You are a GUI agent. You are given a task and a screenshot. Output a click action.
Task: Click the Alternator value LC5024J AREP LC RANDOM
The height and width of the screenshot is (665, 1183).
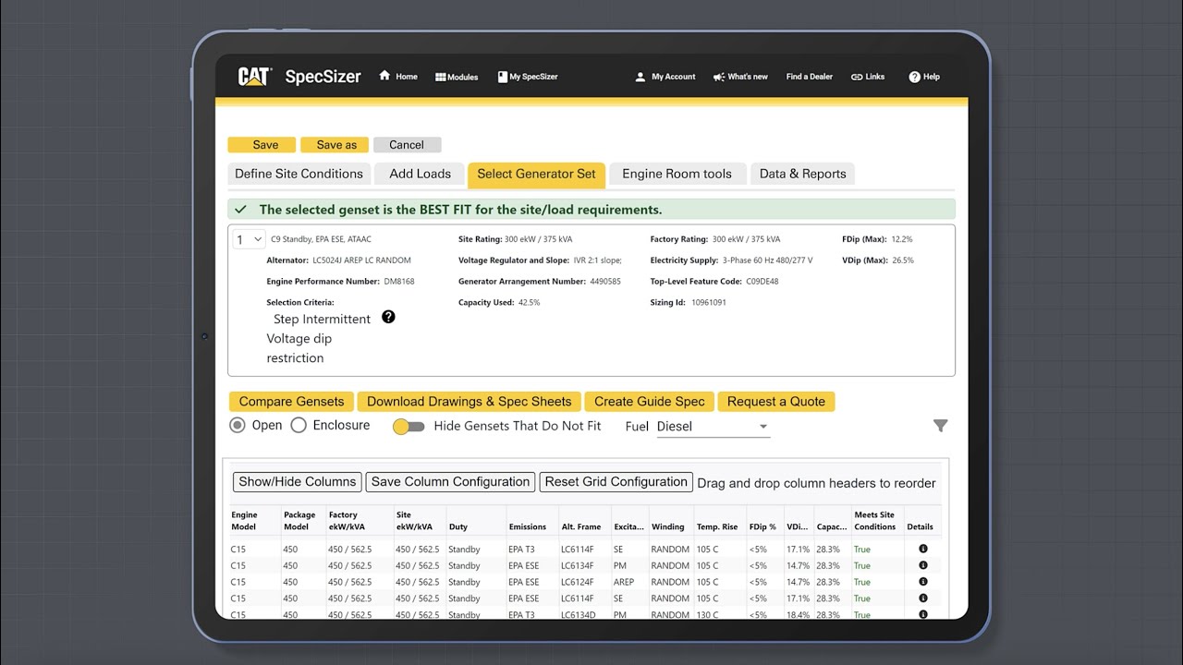pos(361,260)
